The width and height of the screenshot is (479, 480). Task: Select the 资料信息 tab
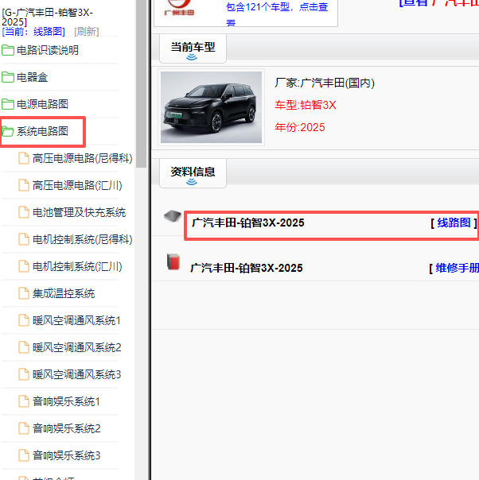pyautogui.click(x=193, y=173)
